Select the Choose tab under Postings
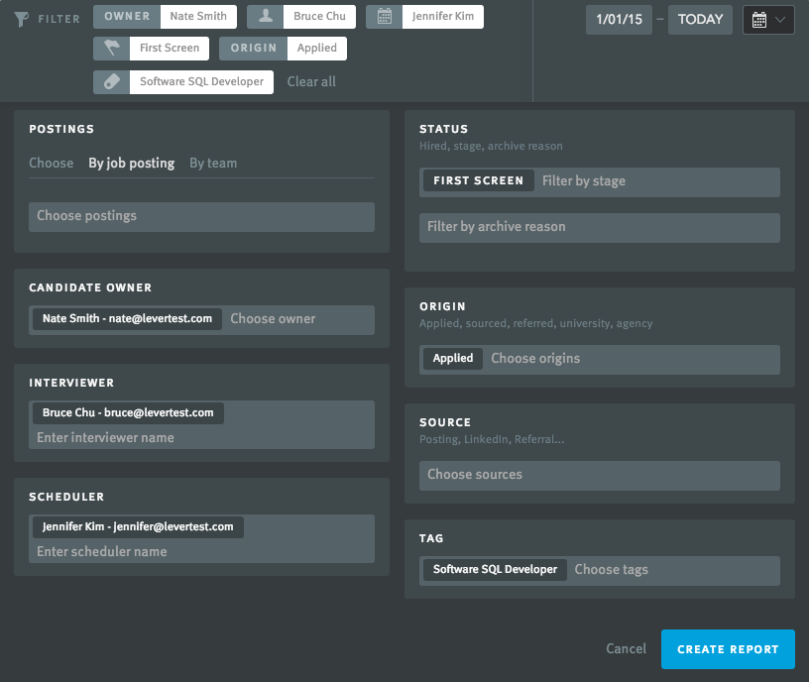Image resolution: width=809 pixels, height=682 pixels. pyautogui.click(x=51, y=163)
